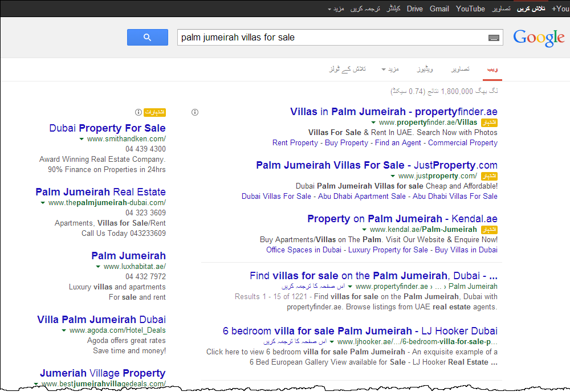This screenshot has height=392, width=570.
Task: Switch to the تصاویر (Images) results tab
Action: click(x=460, y=69)
